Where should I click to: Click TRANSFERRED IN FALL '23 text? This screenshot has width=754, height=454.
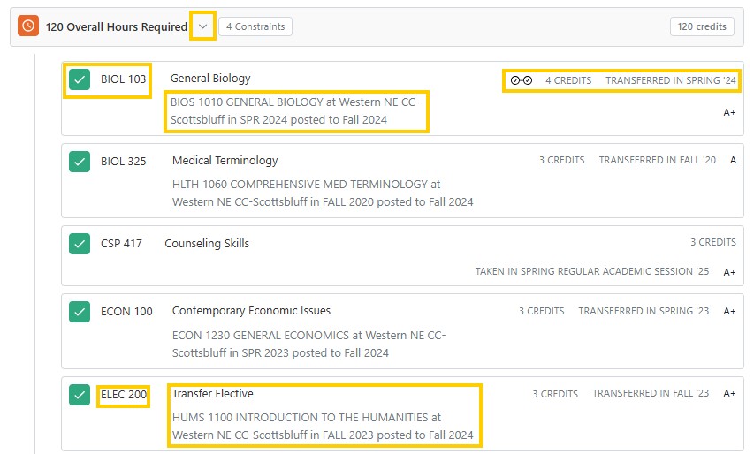click(651, 393)
